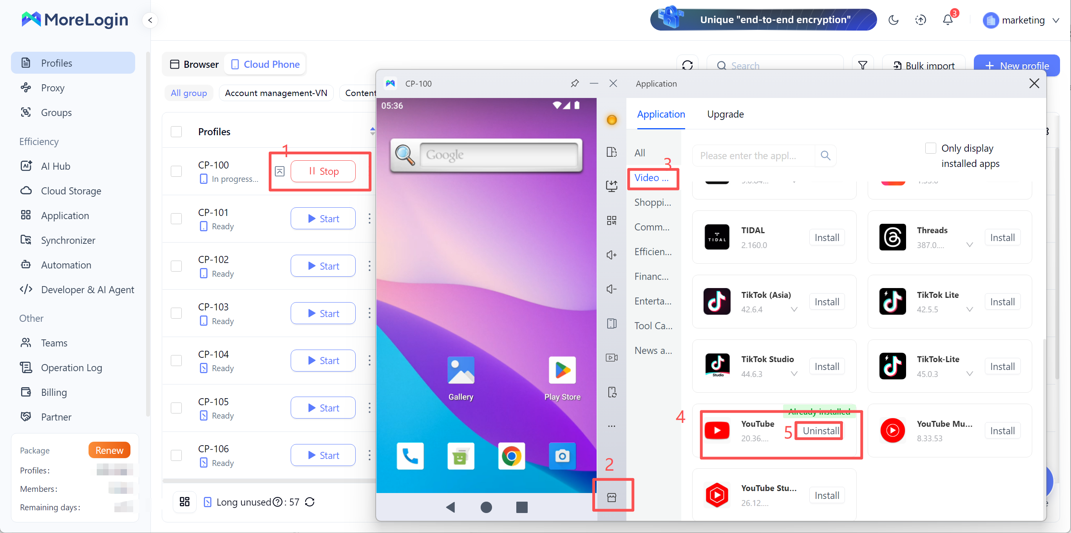Click the orange status dot in phone toolbar
Screen dimensions: 1071x533
point(611,120)
